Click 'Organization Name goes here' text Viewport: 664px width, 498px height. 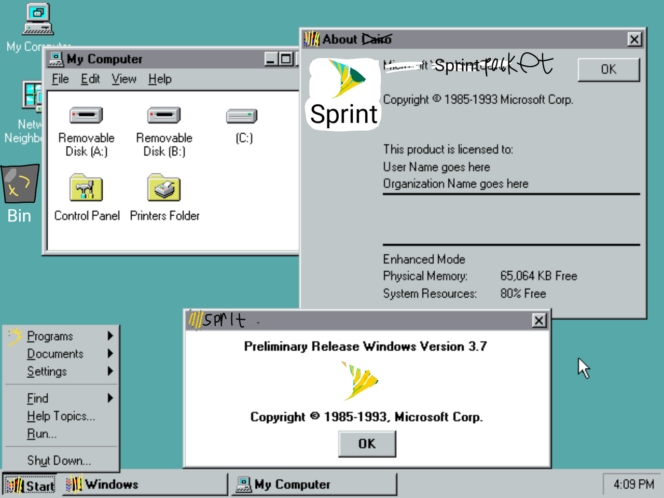tap(455, 184)
